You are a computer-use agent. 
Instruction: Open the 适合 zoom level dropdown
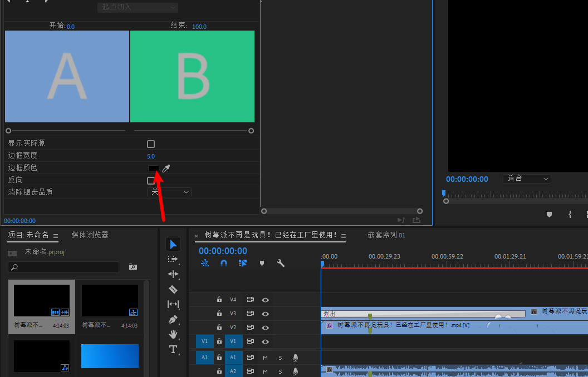(x=527, y=178)
